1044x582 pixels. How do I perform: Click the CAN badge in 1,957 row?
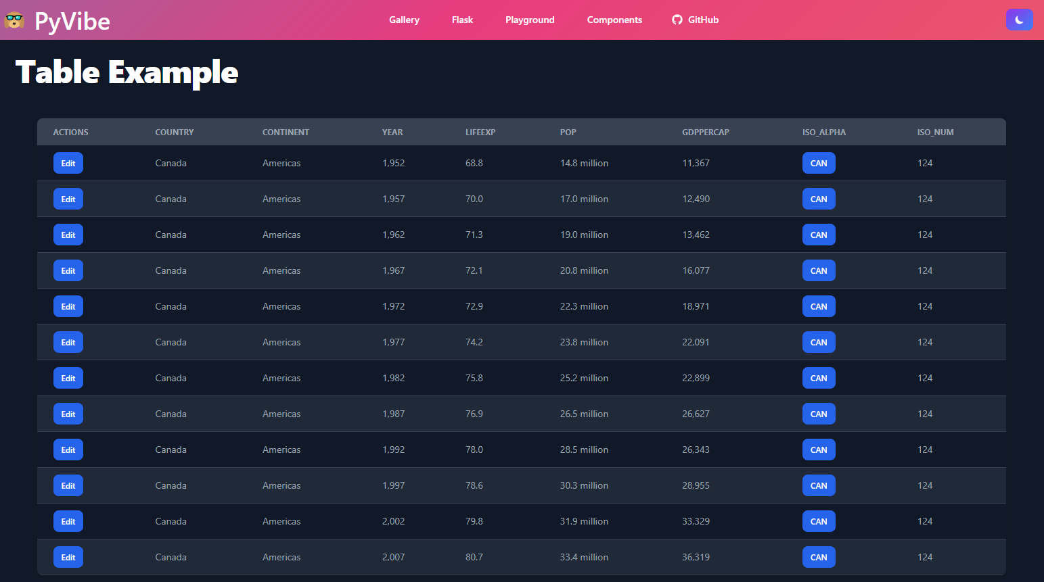click(x=819, y=199)
